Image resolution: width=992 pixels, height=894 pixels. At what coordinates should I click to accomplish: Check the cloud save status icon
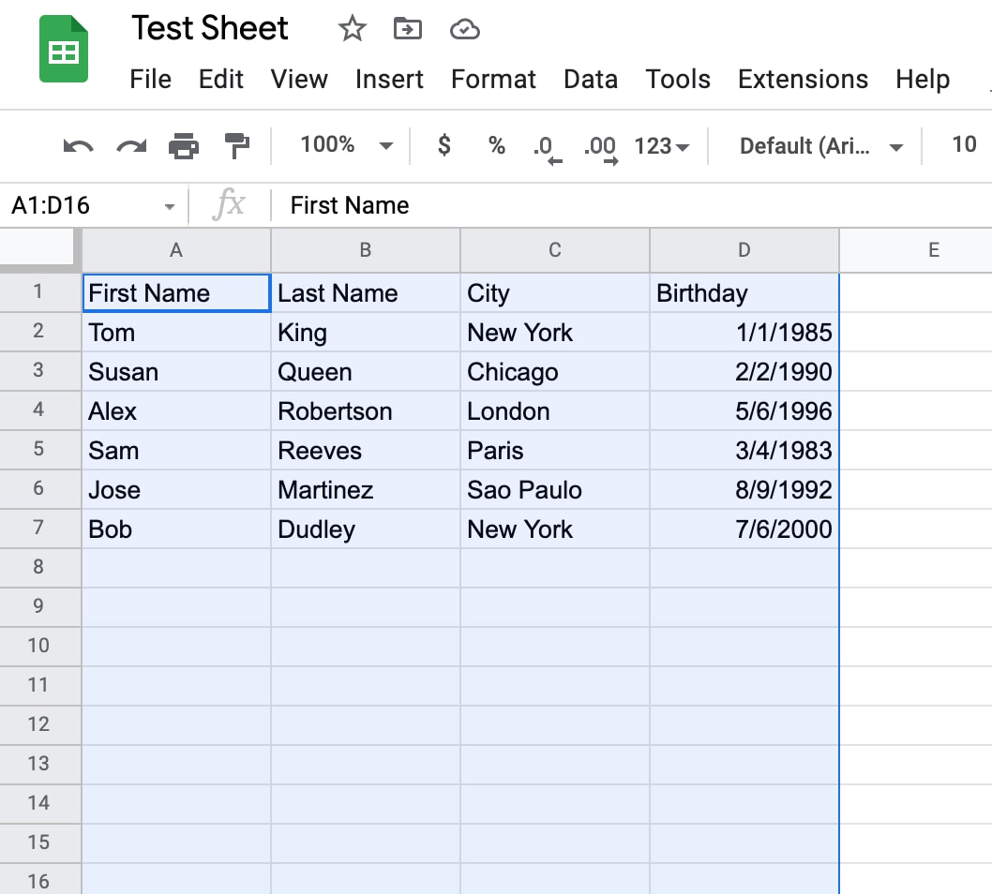[464, 30]
